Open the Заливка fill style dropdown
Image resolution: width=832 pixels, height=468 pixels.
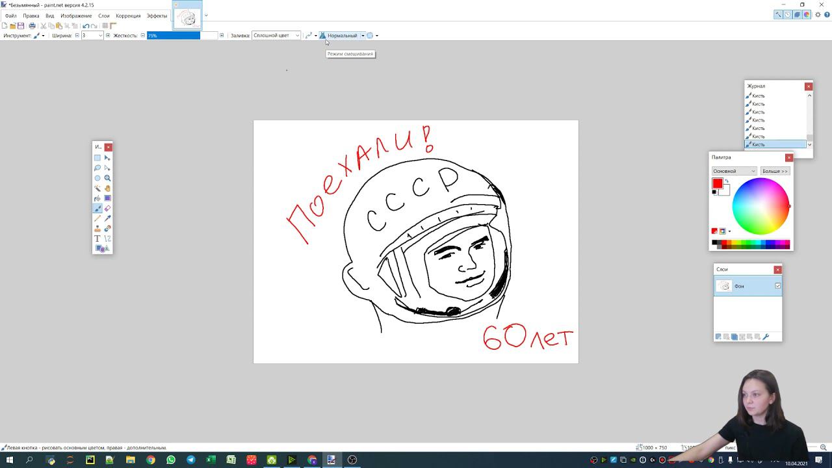pyautogui.click(x=276, y=36)
